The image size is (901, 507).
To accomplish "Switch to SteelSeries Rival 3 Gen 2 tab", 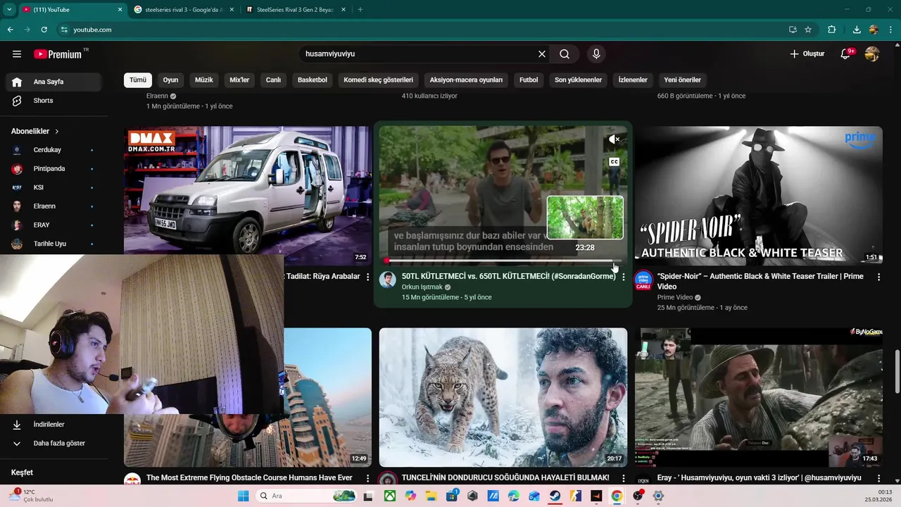I will [x=296, y=10].
